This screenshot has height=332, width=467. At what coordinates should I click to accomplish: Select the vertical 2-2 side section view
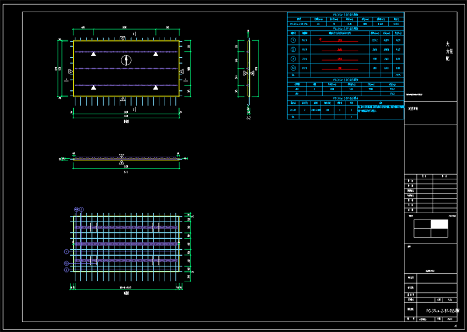(249, 71)
